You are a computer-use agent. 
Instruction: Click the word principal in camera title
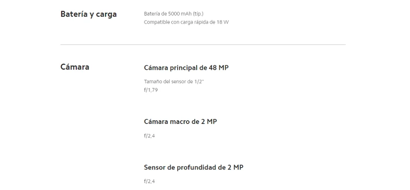(x=184, y=68)
